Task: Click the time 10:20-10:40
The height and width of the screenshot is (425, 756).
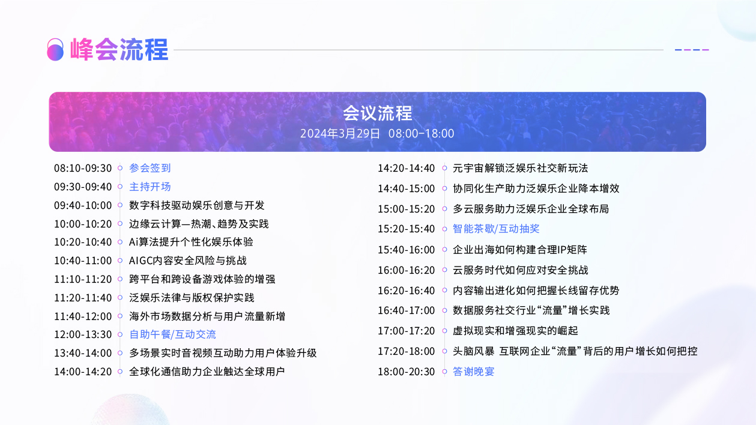Action: click(x=83, y=242)
